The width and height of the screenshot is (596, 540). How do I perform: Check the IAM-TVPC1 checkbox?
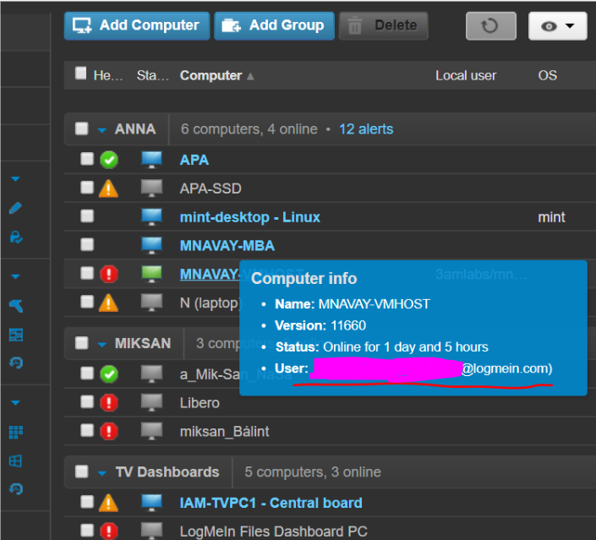87,502
